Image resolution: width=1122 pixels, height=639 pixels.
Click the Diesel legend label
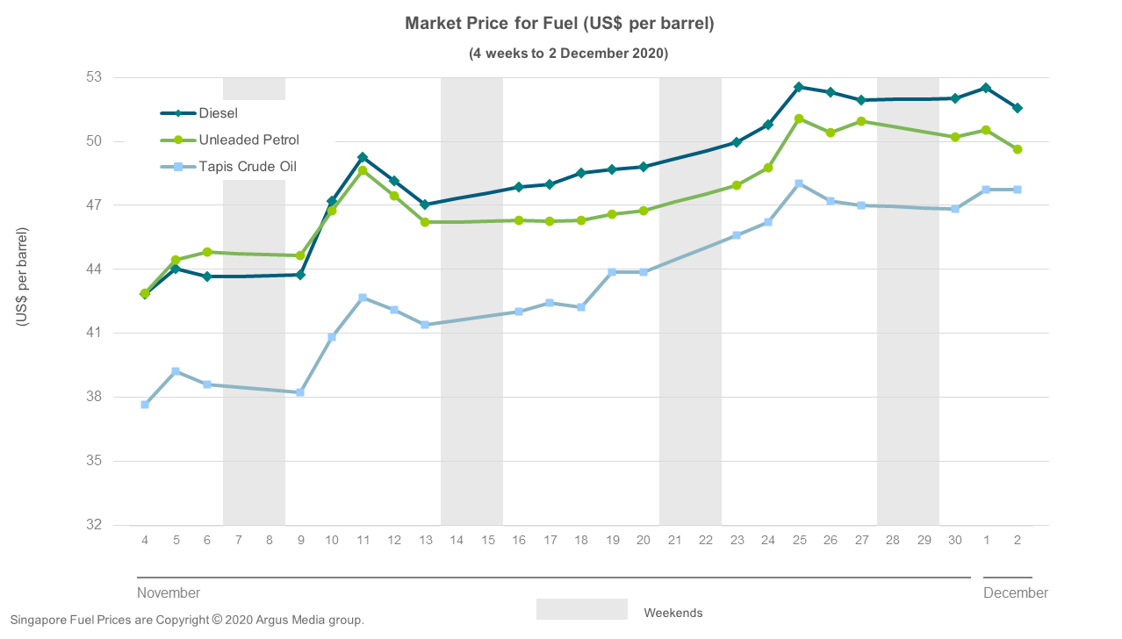tap(219, 113)
